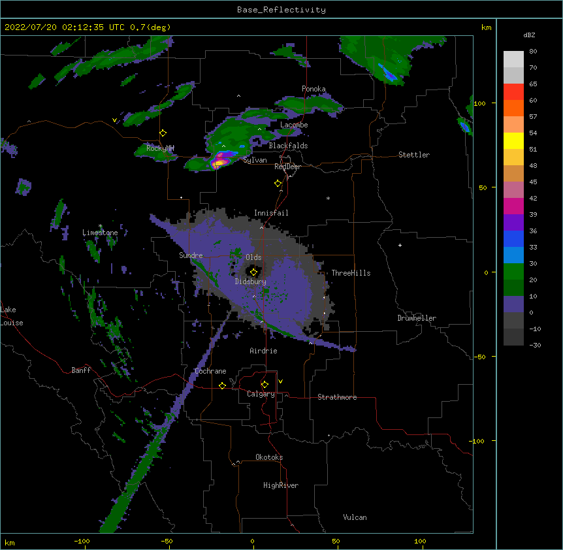This screenshot has width=563, height=550.
Task: Click the yellow radar site diamond between Olds and Didsbury
Action: click(x=253, y=272)
